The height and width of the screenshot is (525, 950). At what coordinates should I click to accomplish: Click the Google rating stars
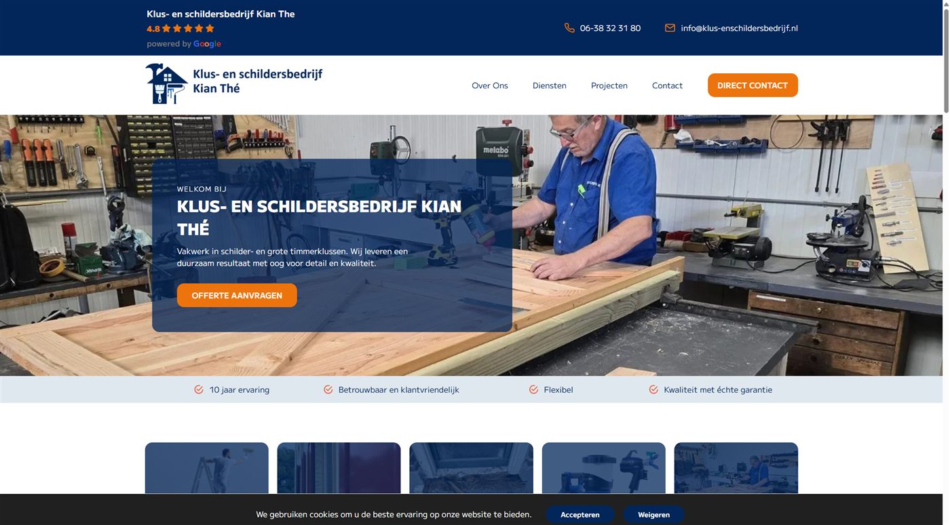click(x=188, y=28)
